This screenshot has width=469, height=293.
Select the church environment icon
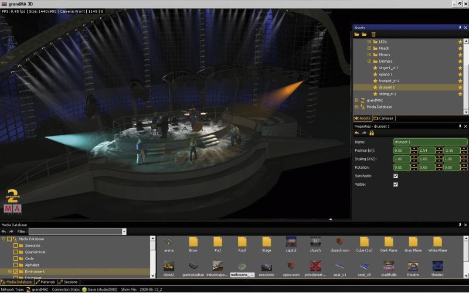315,241
